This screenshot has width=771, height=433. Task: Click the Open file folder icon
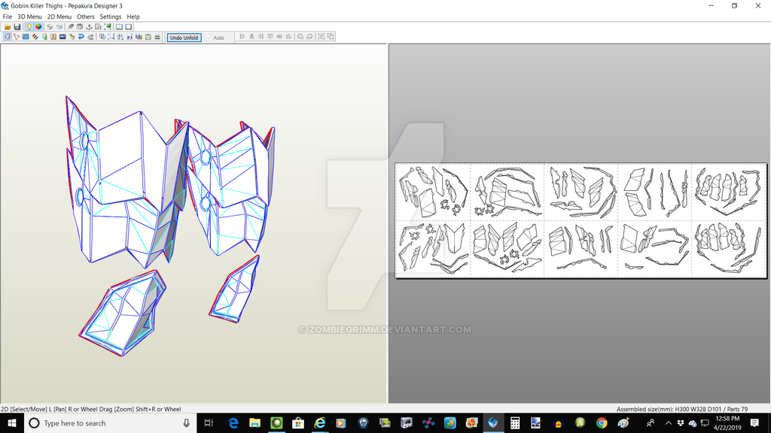pos(8,27)
